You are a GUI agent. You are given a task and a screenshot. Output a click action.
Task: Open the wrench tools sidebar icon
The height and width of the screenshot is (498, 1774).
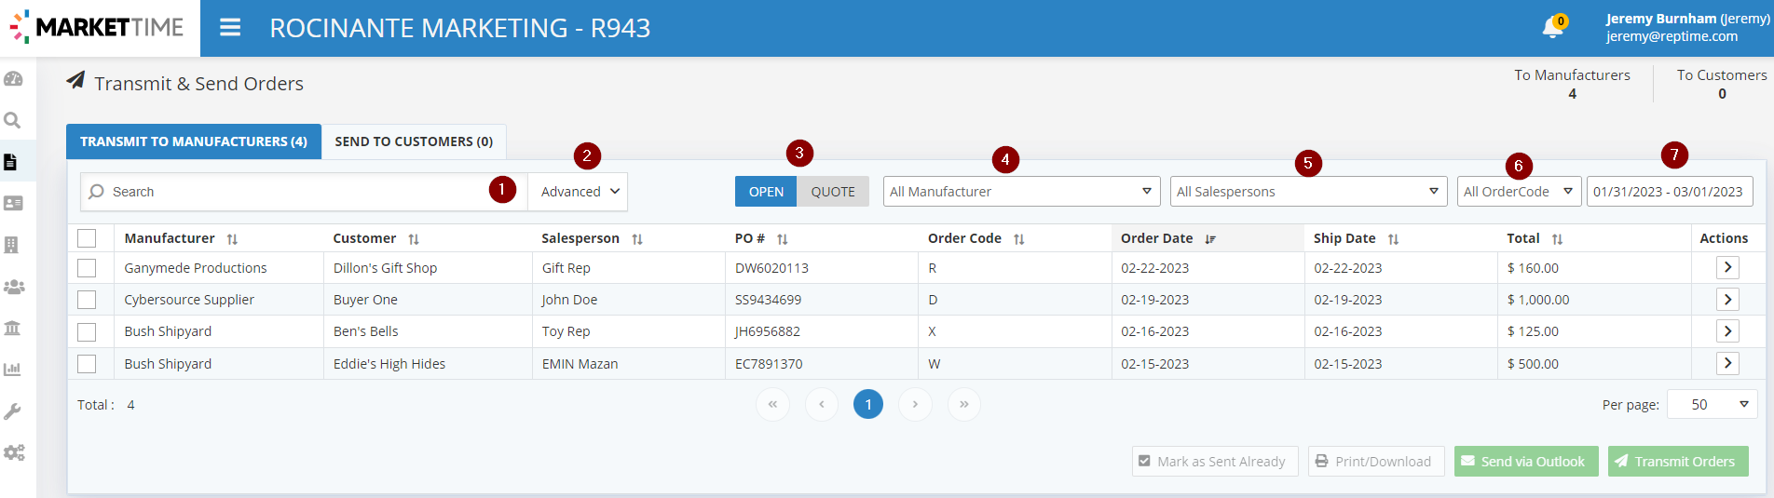pyautogui.click(x=13, y=411)
